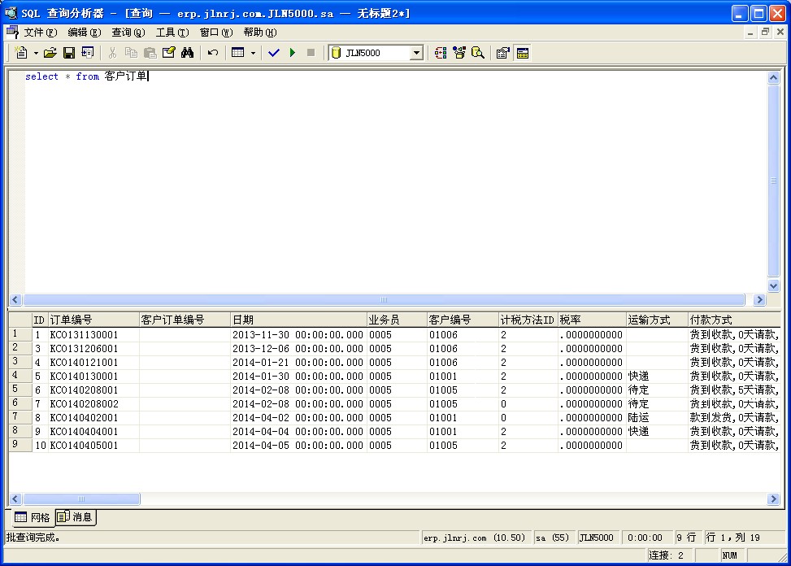Select the 网格 results tab
The height and width of the screenshot is (566, 791).
coord(33,517)
